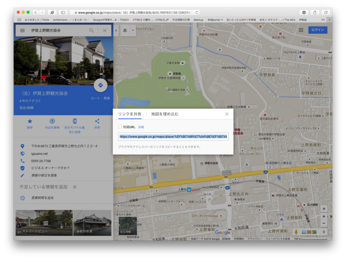Open the 年末調整の計算 bookmark

181,20
